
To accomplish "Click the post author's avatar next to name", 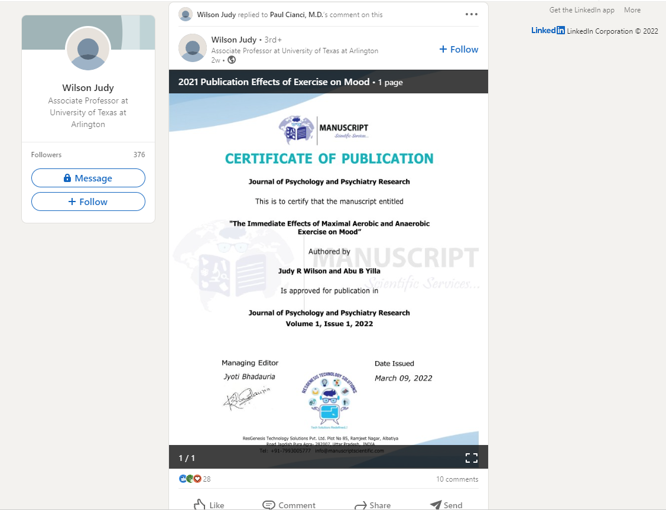I will [x=193, y=48].
